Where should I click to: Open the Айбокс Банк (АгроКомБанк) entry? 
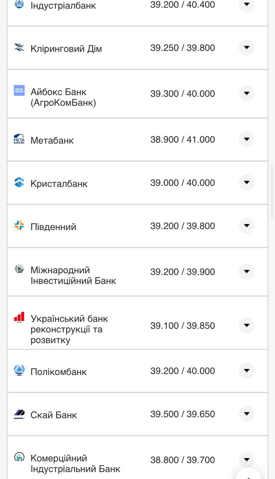[x=63, y=97]
